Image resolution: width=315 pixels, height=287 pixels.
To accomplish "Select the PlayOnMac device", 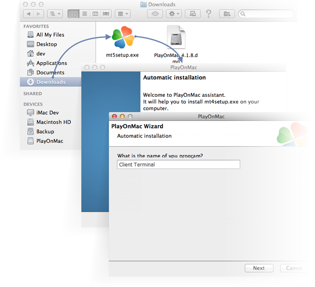I will point(50,141).
